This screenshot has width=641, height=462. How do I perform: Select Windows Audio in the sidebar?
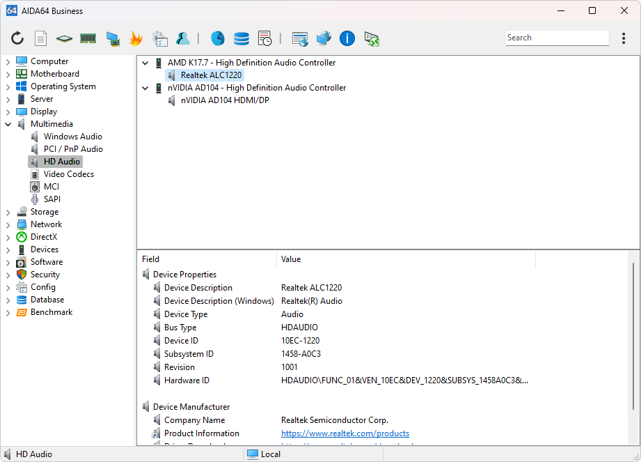(72, 137)
